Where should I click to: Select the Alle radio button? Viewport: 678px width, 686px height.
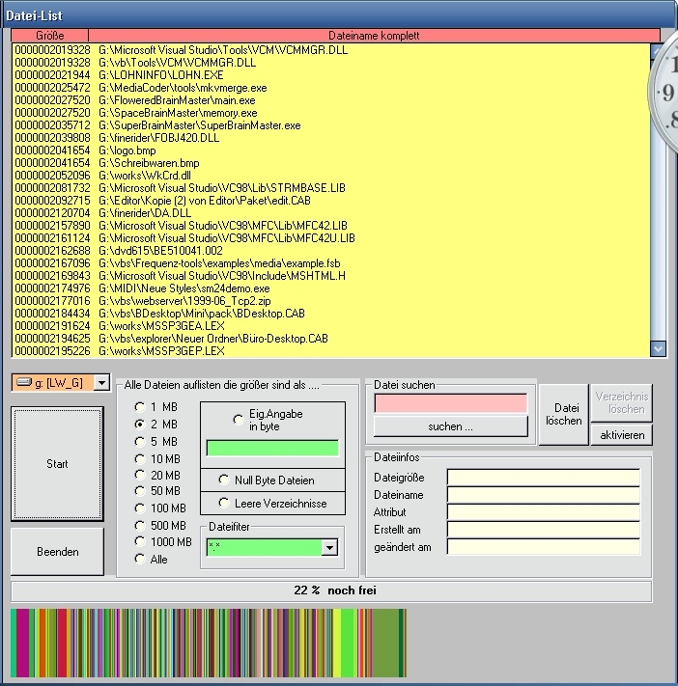[x=141, y=559]
